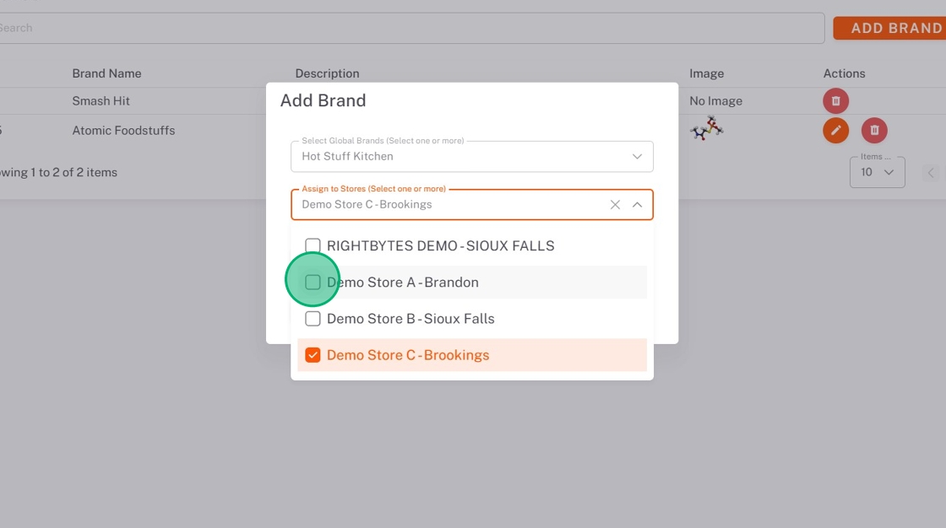Click the Image column header

click(x=706, y=73)
